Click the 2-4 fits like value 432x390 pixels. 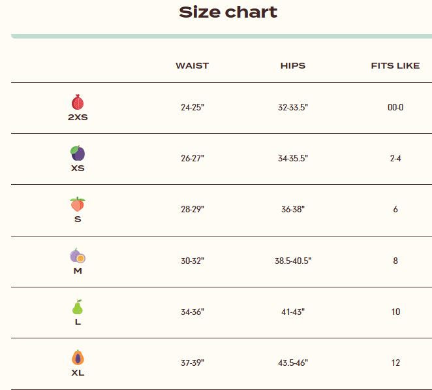pos(395,158)
